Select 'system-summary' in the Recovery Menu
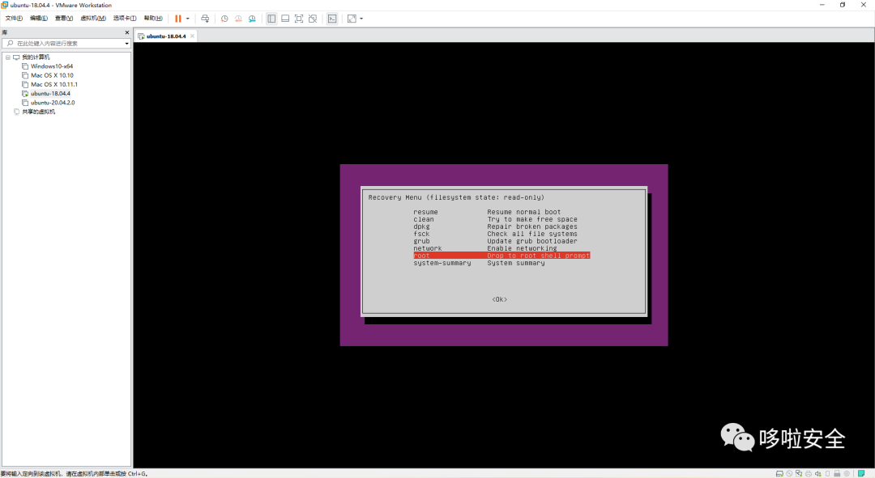 pos(442,263)
